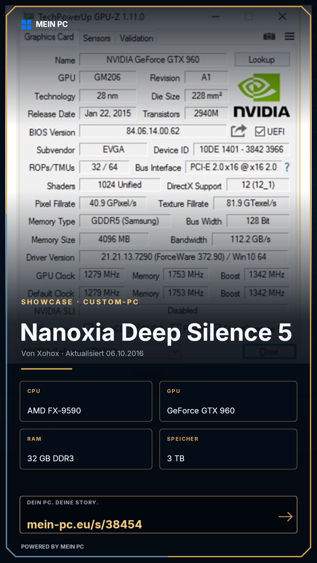Viewport: 317px width, 563px height.
Task: Select the RAM card 32 GB DDR3
Action: tap(86, 449)
